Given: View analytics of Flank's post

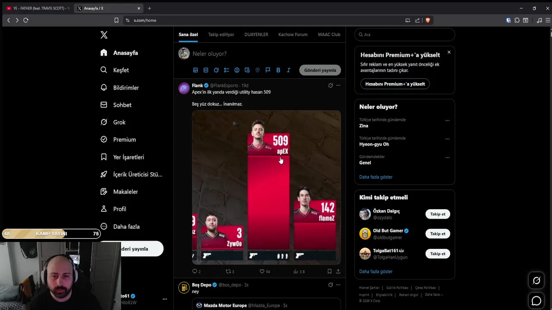Looking at the screenshot, I should click(x=299, y=272).
